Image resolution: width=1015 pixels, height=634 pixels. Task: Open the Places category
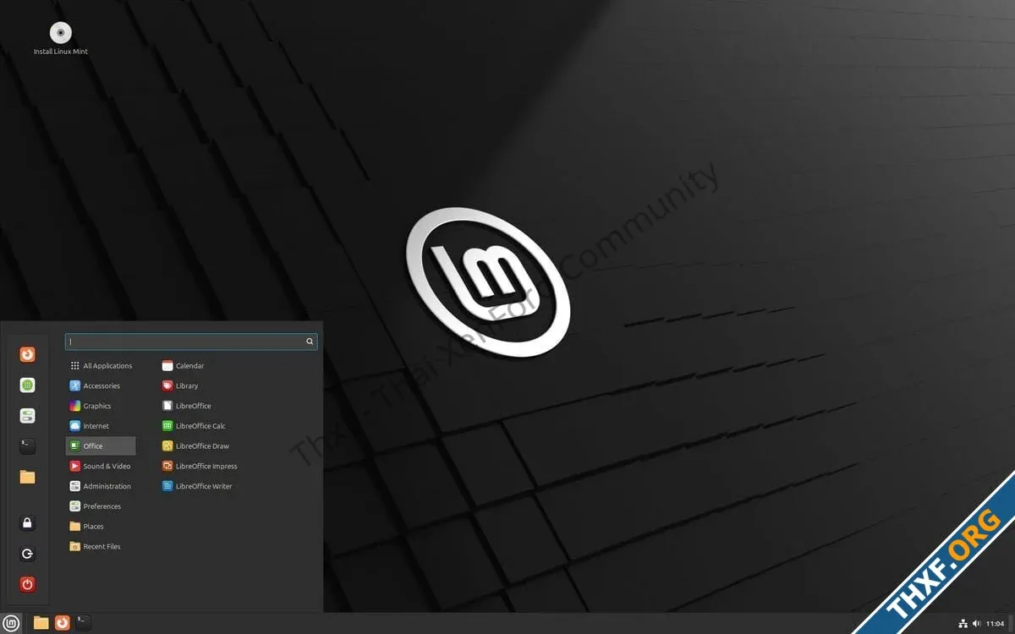101,526
